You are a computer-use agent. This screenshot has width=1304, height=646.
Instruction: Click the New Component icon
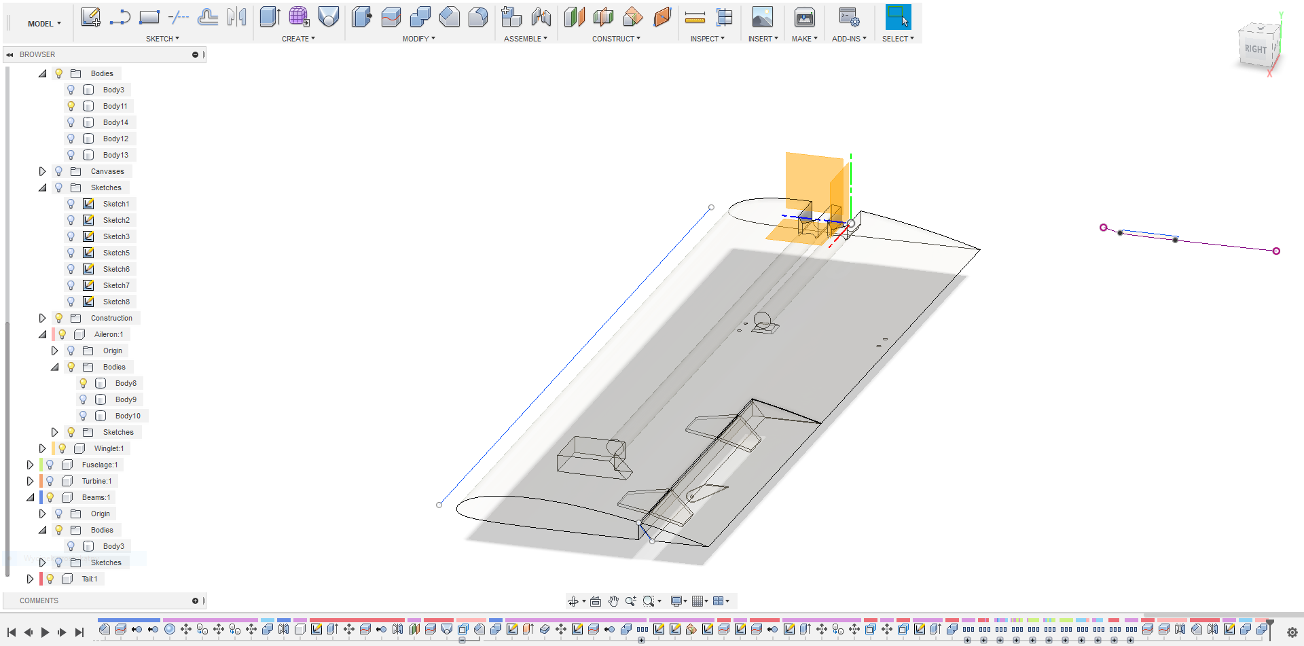(x=511, y=17)
